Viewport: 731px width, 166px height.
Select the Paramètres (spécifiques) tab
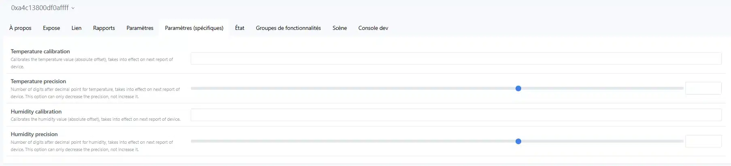click(x=194, y=28)
